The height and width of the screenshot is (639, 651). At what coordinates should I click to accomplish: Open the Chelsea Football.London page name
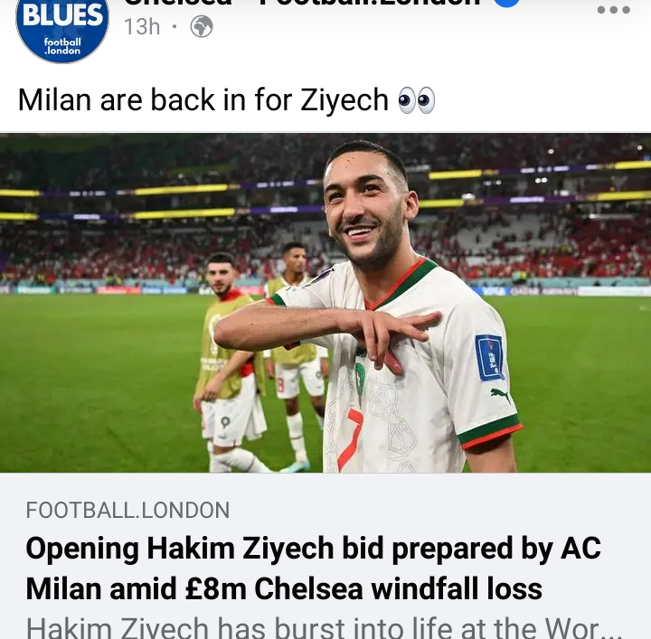click(x=302, y=3)
